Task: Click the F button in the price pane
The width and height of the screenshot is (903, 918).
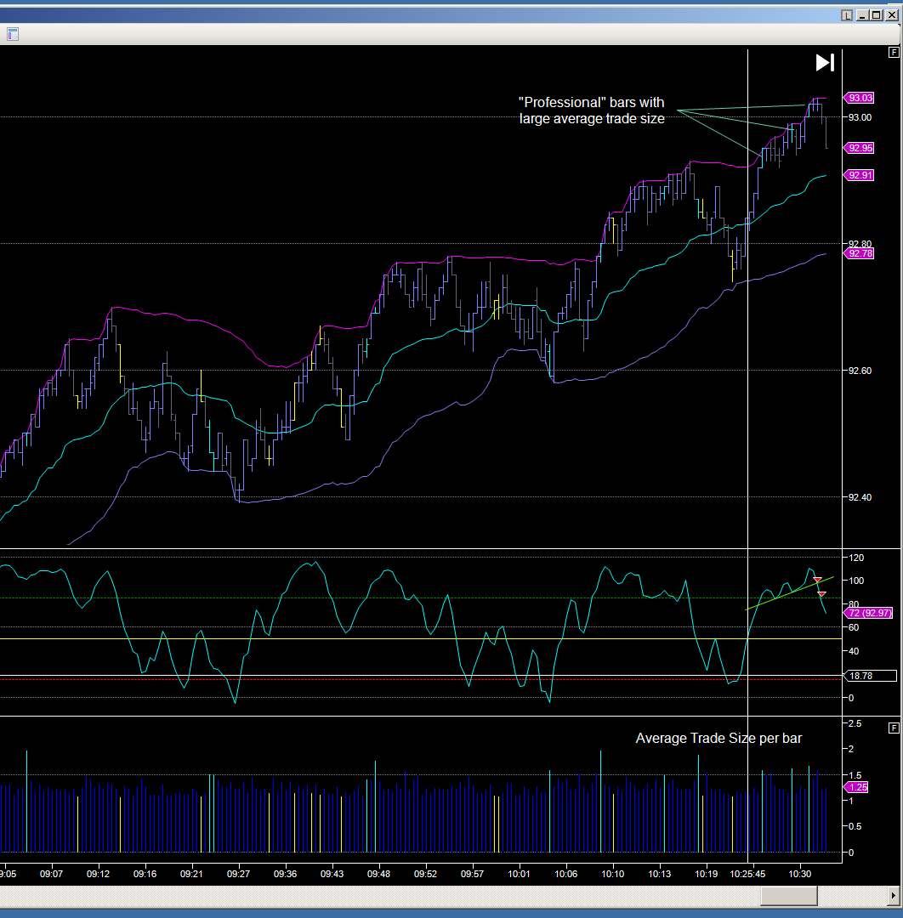Action: pos(894,53)
